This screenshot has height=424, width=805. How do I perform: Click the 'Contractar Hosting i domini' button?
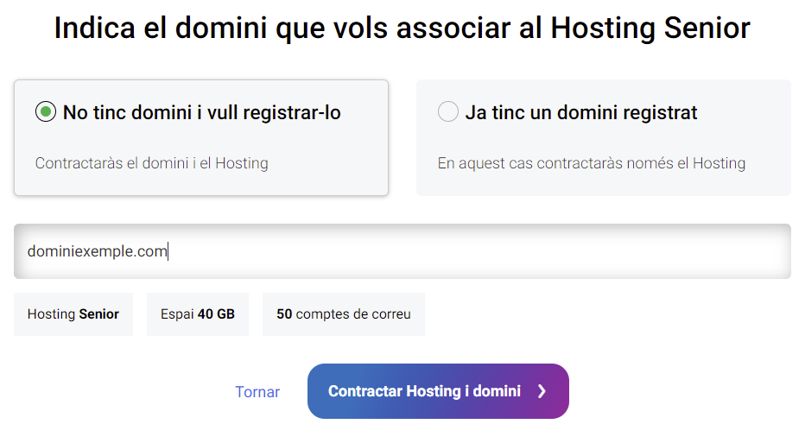[438, 391]
